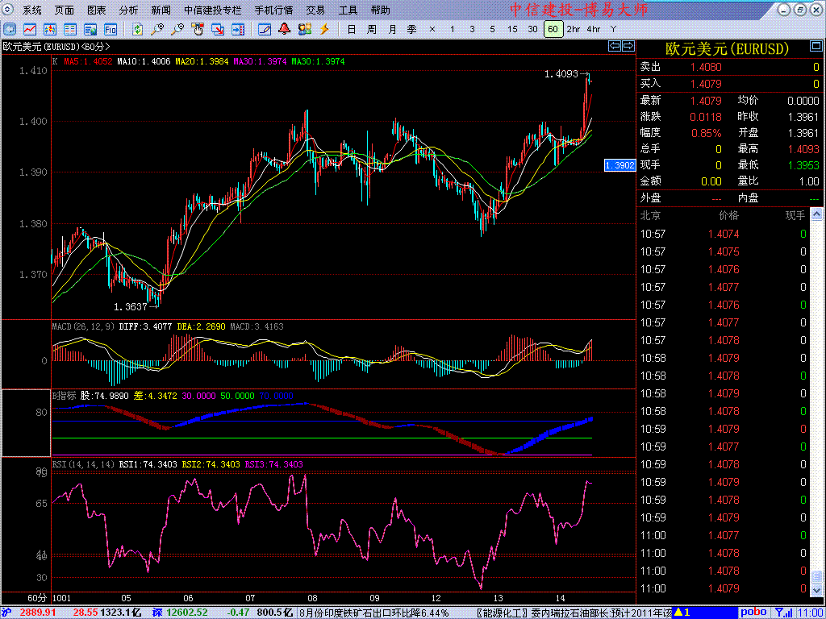The image size is (826, 619).
Task: Click the B指标 indicator label
Action: (x=64, y=396)
